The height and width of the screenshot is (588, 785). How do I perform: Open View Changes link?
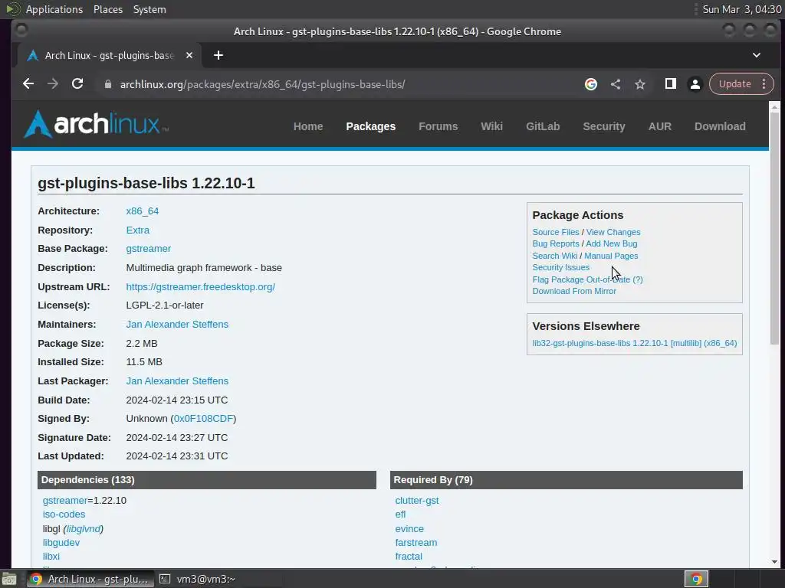click(x=613, y=232)
